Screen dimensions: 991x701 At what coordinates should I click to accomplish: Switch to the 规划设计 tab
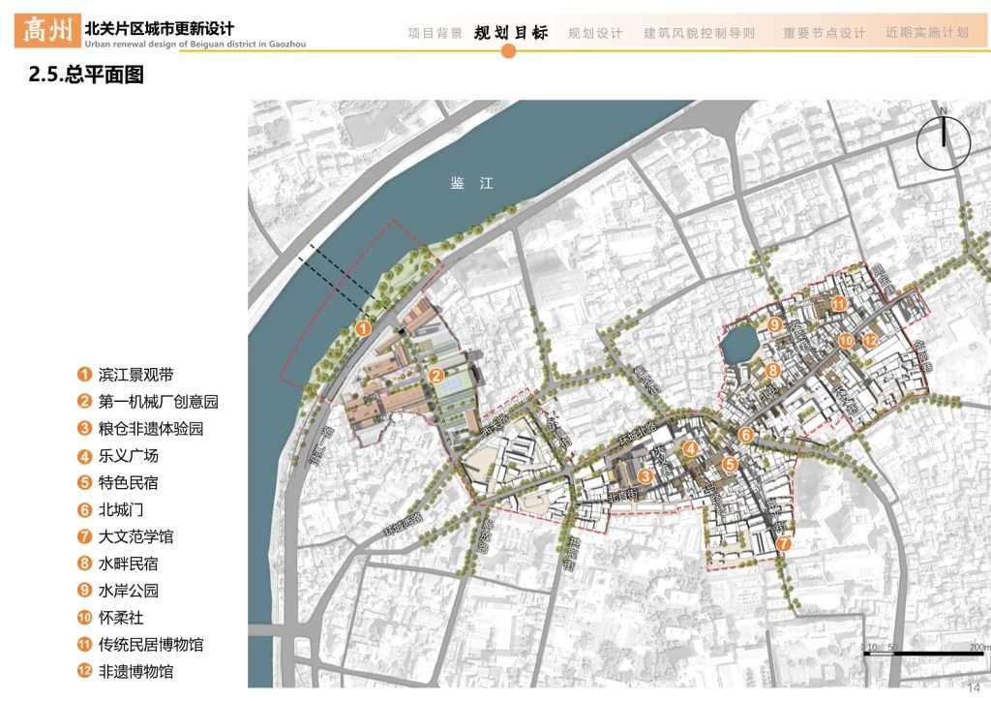click(x=594, y=33)
